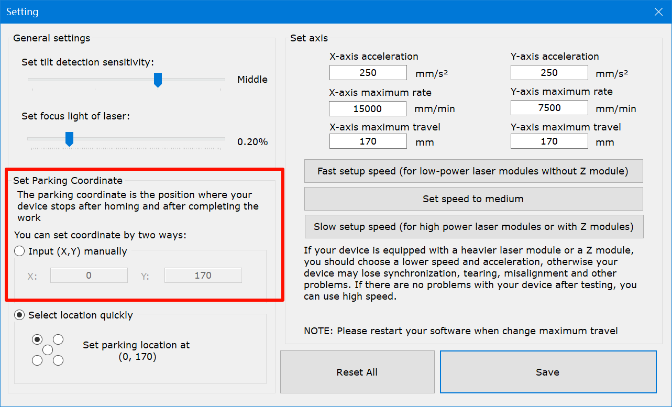This screenshot has width=672, height=407.
Task: Select the "Input (X,Y) manually" radio option
Action: tap(20, 251)
